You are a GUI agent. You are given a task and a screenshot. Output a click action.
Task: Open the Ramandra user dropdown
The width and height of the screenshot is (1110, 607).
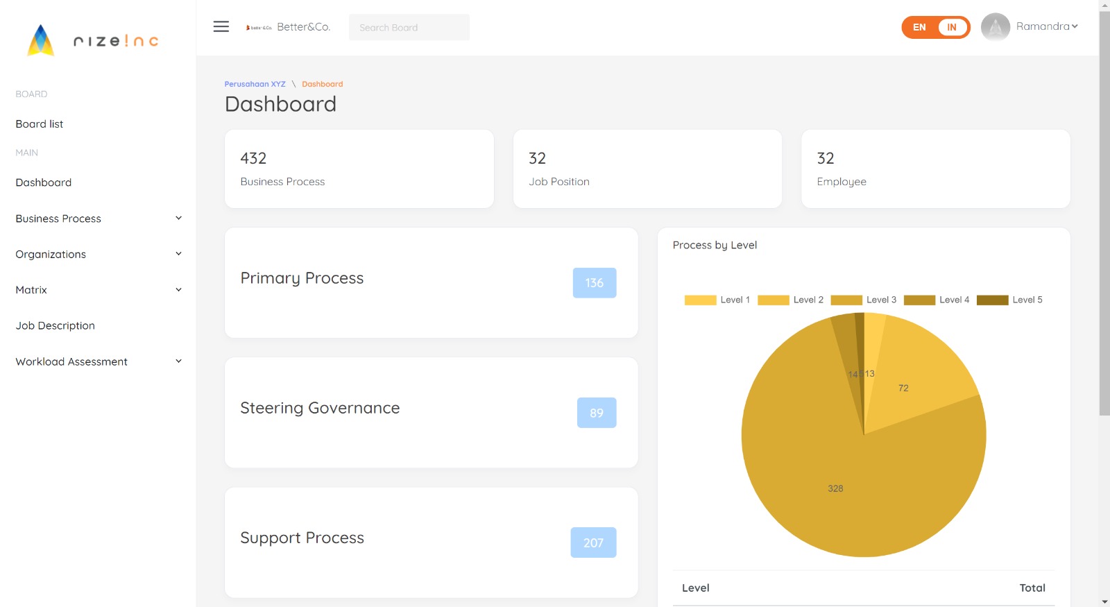(1046, 26)
